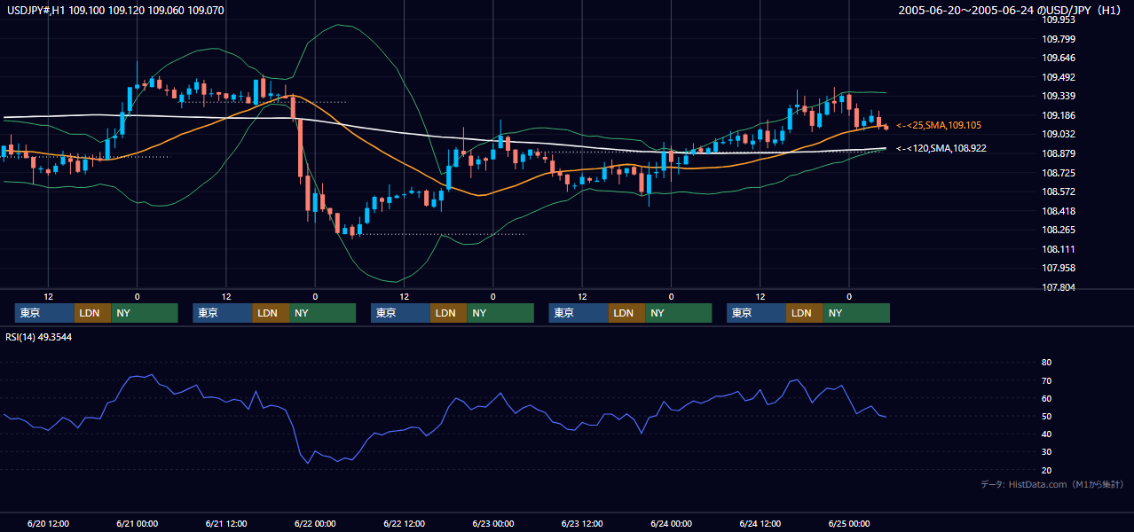Select the RSI 50 level label

pos(1046,416)
